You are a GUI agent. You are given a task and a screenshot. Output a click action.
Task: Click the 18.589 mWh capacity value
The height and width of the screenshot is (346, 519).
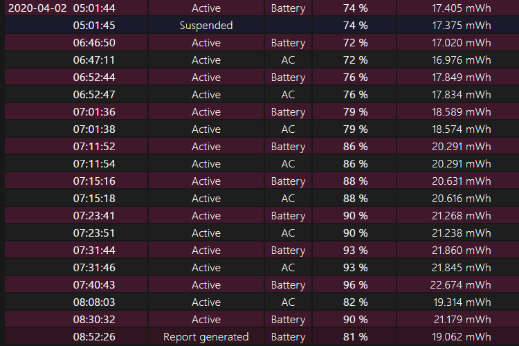coord(462,112)
